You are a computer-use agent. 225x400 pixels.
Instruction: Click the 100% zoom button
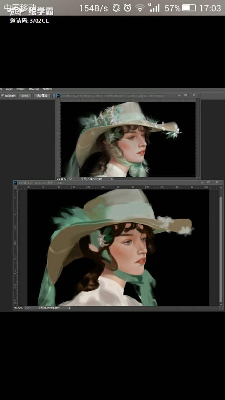(25, 96)
